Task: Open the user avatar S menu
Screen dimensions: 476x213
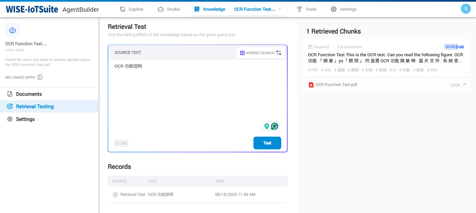Action: 466,9
